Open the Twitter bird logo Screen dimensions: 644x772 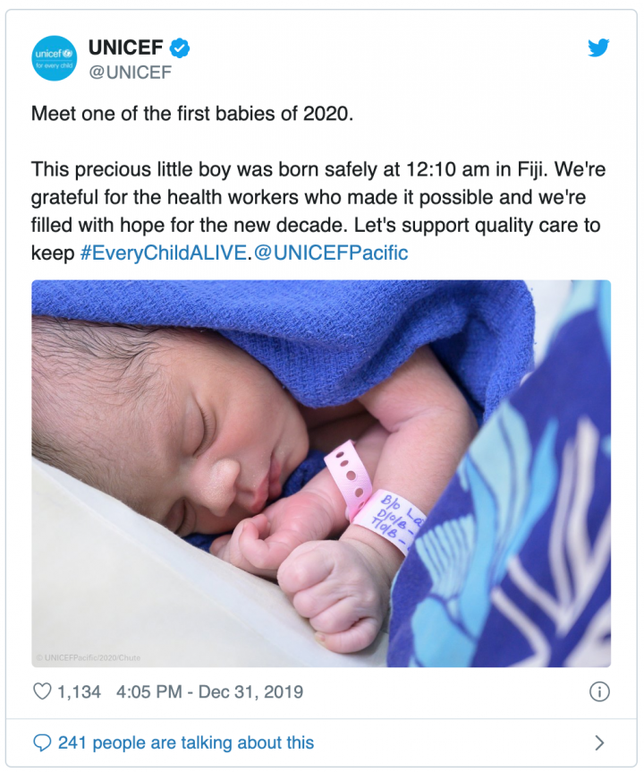point(598,48)
